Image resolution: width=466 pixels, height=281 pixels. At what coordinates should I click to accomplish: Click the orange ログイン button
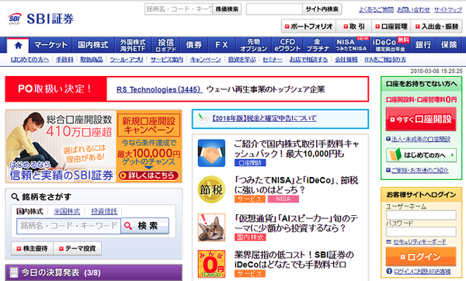(421, 257)
